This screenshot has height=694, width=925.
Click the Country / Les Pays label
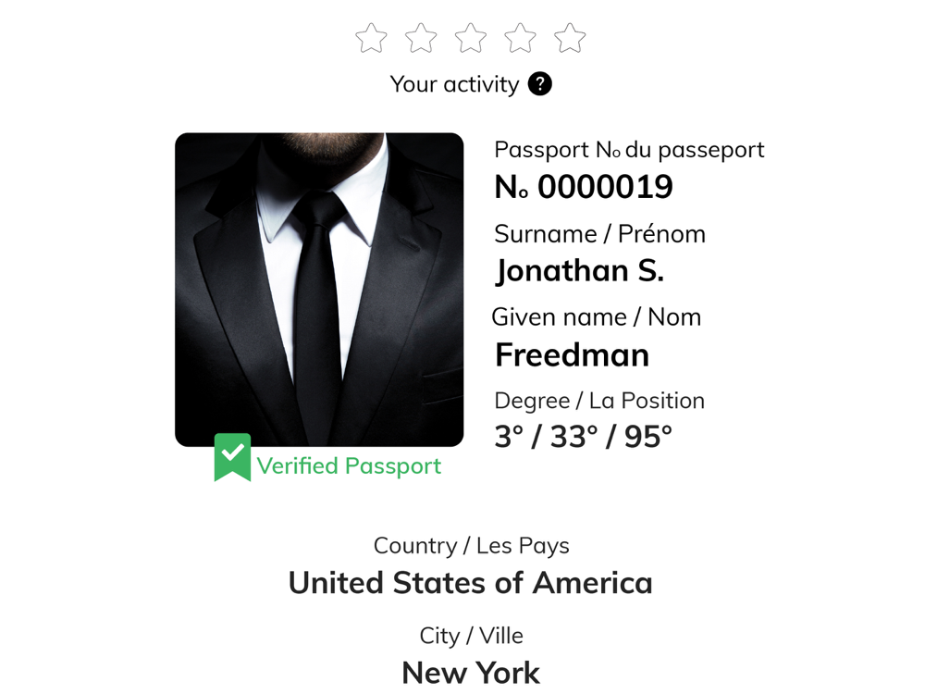[472, 546]
